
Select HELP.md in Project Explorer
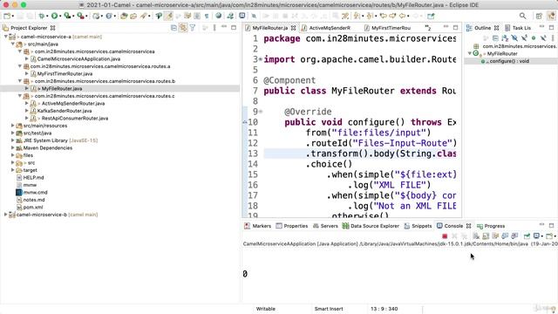(x=33, y=177)
